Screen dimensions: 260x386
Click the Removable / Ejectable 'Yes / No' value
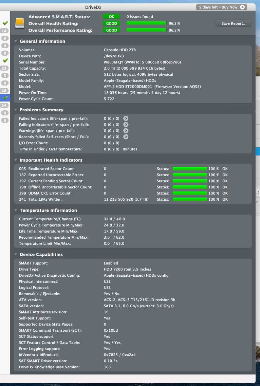(x=112, y=294)
